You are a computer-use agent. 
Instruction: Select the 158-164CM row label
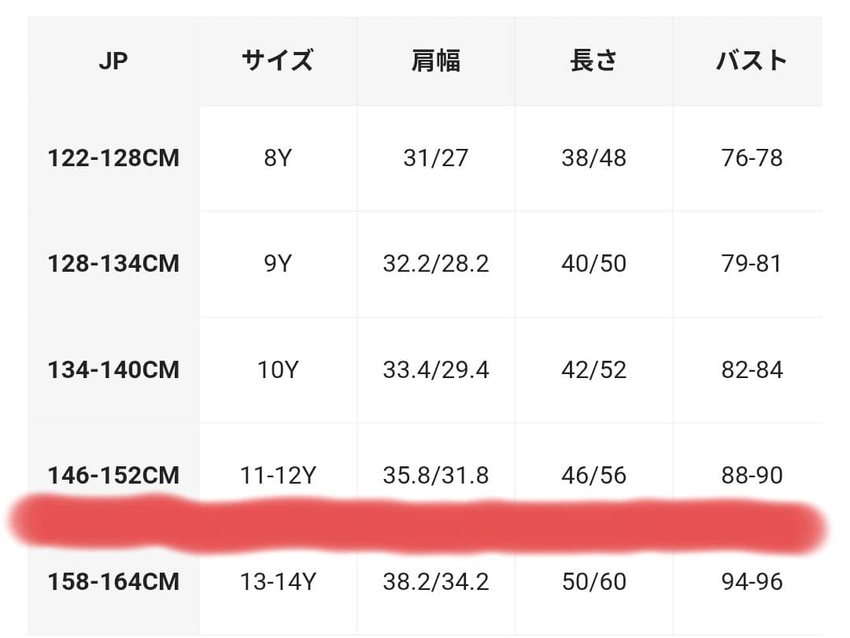pyautogui.click(x=113, y=582)
